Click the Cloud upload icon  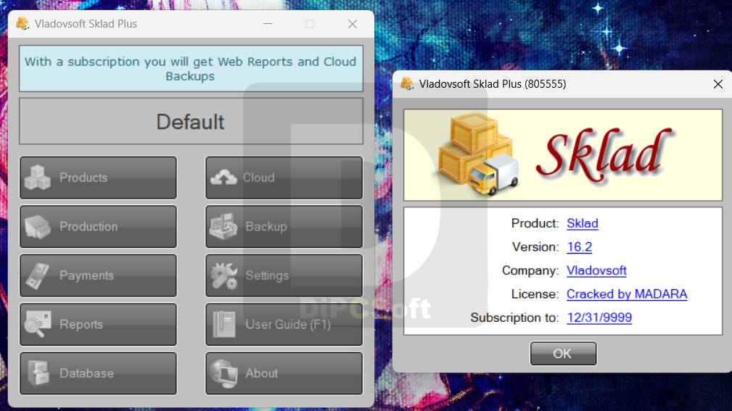tap(223, 178)
